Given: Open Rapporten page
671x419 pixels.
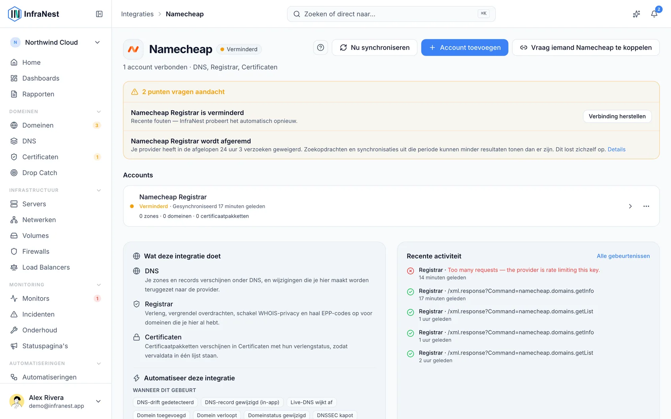Looking at the screenshot, I should tap(56, 94).
